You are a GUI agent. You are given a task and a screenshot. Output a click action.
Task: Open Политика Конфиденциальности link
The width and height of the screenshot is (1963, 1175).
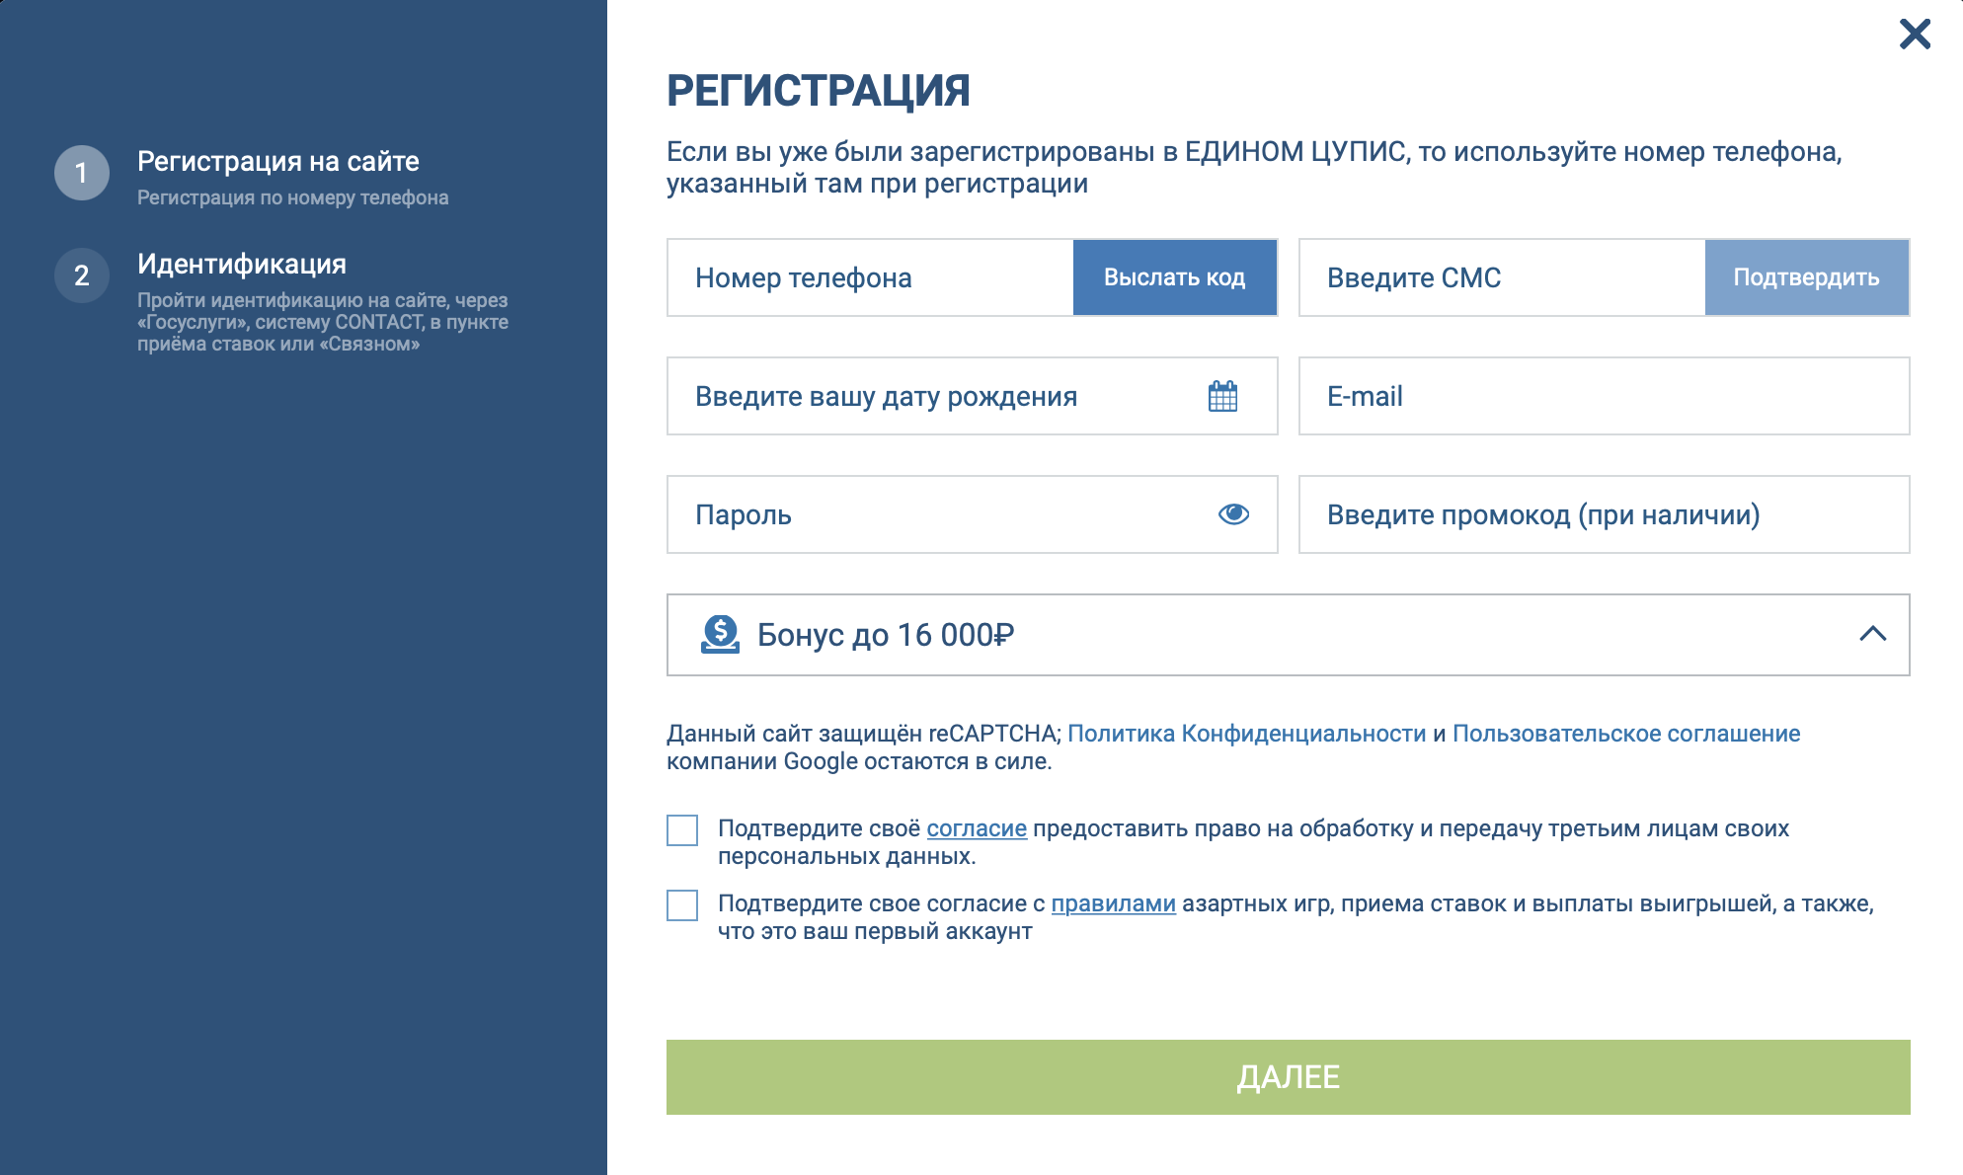click(x=1247, y=734)
